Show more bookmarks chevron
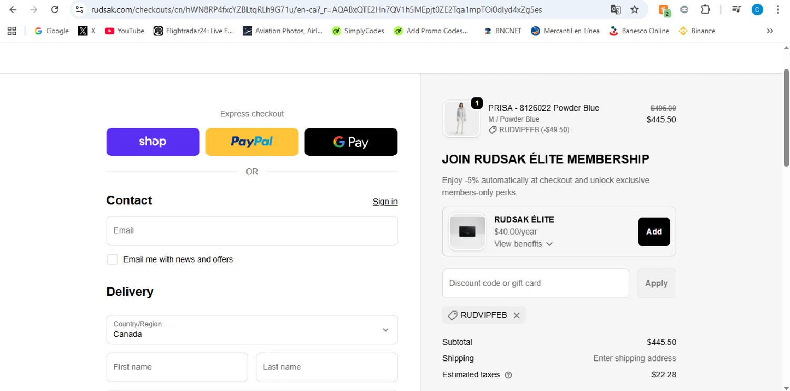This screenshot has height=391, width=790. click(769, 31)
